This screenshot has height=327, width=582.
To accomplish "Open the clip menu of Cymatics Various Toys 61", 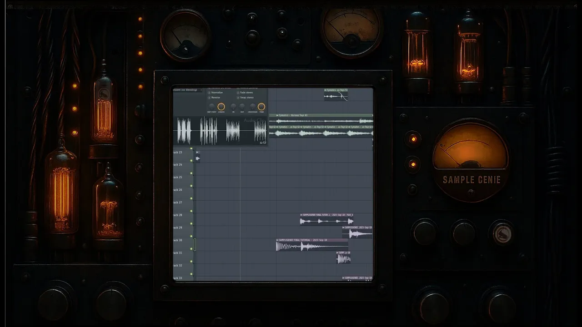I will click(277, 115).
